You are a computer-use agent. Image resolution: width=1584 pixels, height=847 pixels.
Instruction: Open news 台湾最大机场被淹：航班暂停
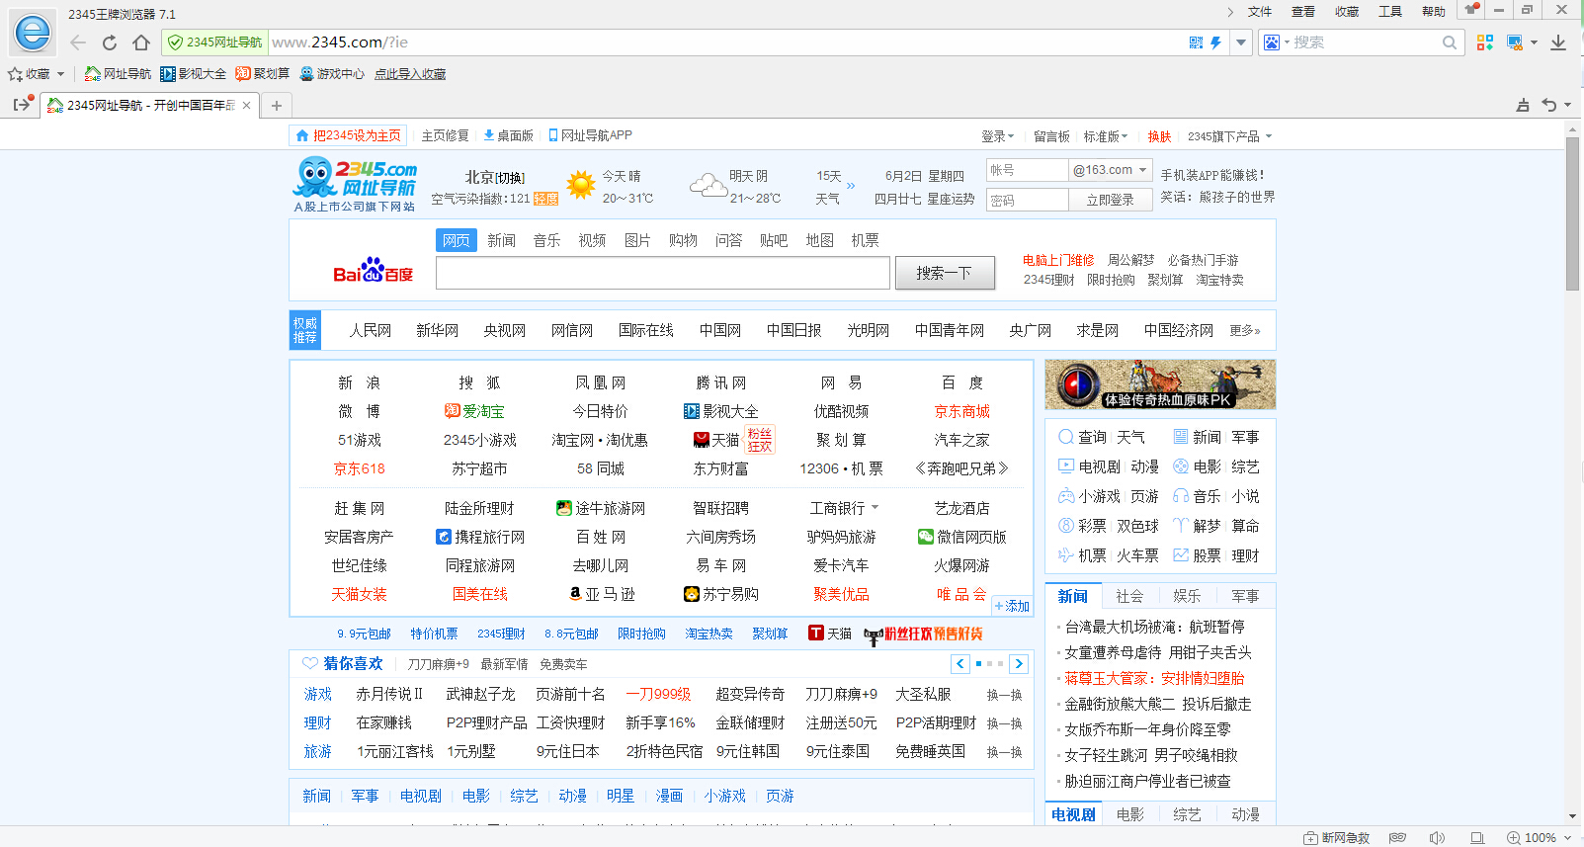(x=1154, y=627)
